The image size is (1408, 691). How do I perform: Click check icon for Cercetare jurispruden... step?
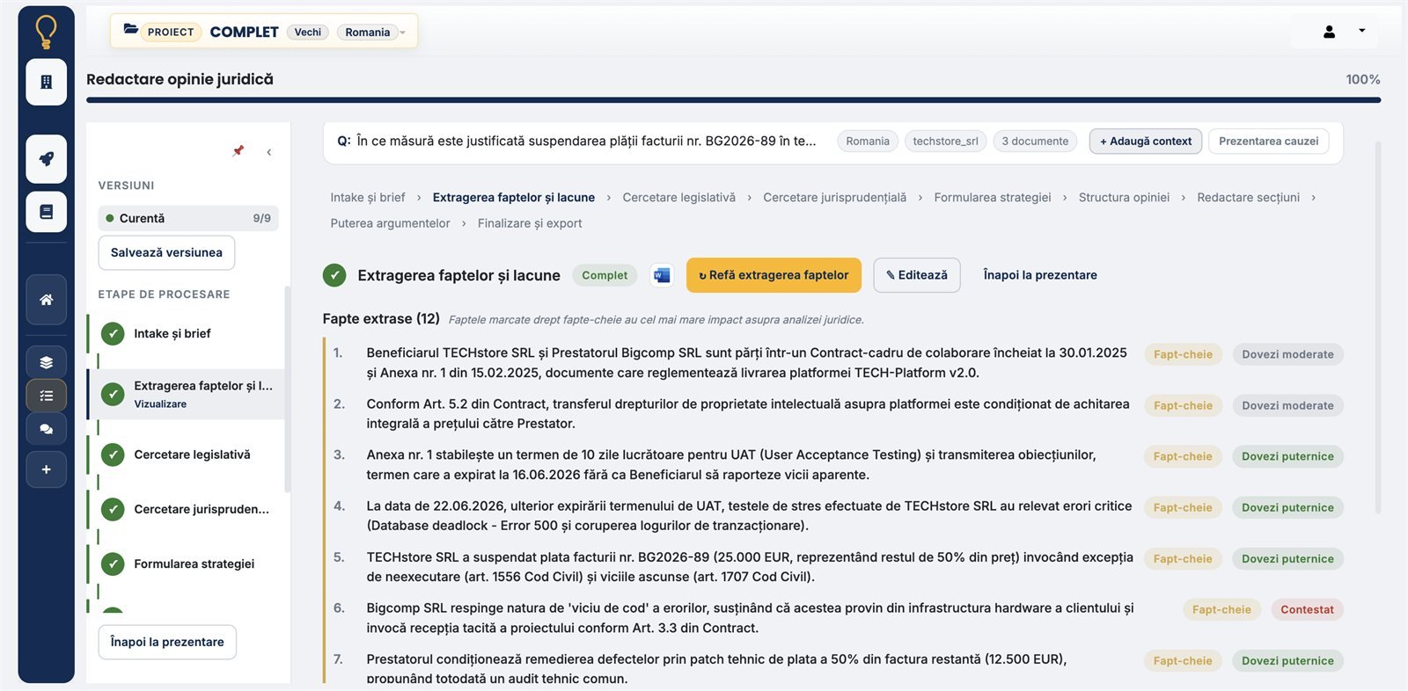tap(113, 510)
